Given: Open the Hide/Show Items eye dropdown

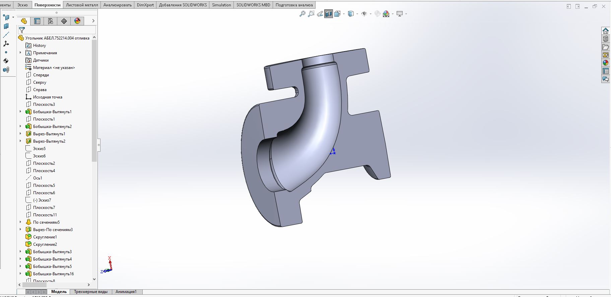Looking at the screenshot, I should coord(371,14).
